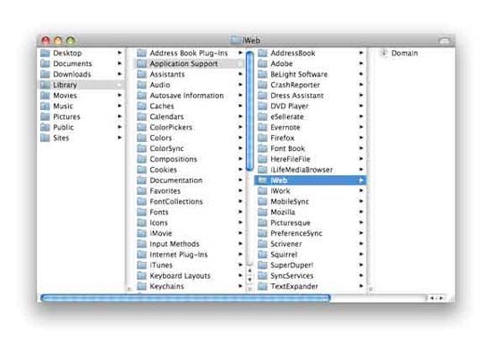Image resolution: width=492 pixels, height=344 pixels.
Task: Expand the Documents folder arrow
Action: click(x=120, y=63)
